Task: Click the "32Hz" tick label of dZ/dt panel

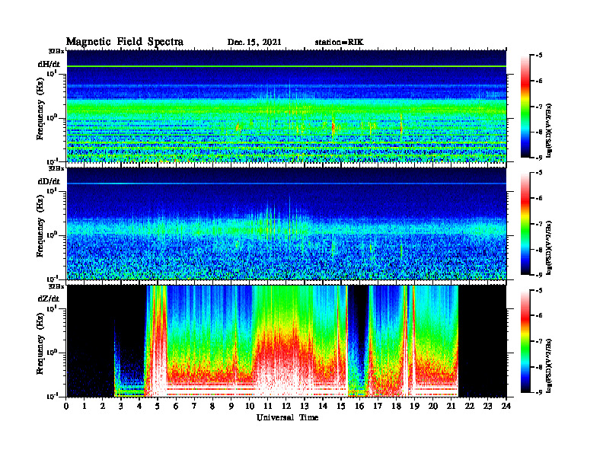Action: (x=56, y=286)
